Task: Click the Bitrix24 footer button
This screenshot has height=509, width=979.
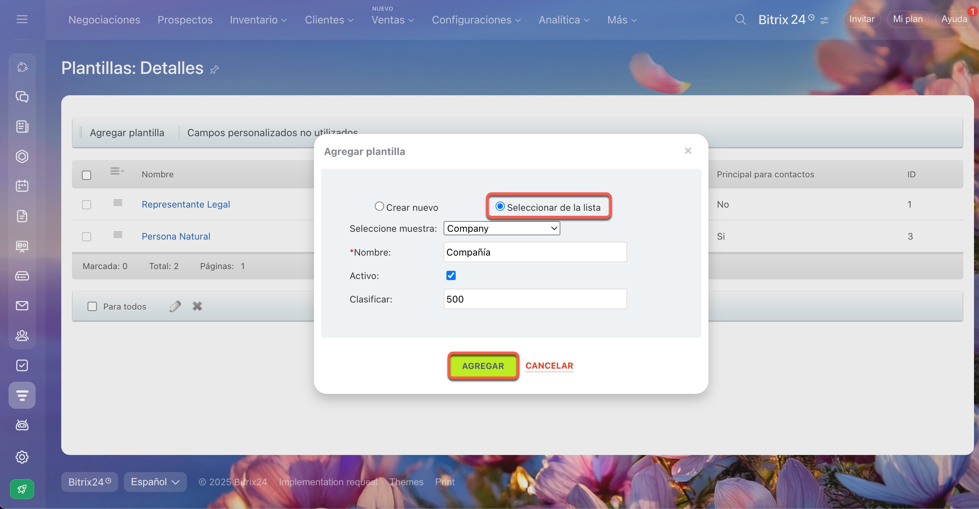Action: tap(90, 482)
